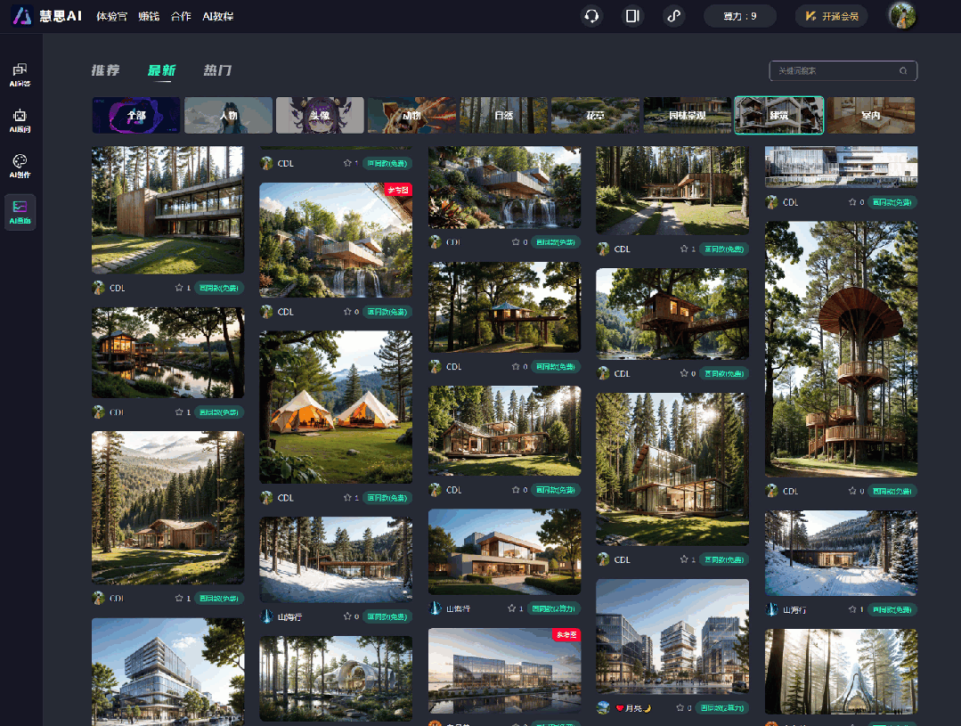The image size is (961, 726).
Task: Select the AI创作 palette icon
Action: 20,166
